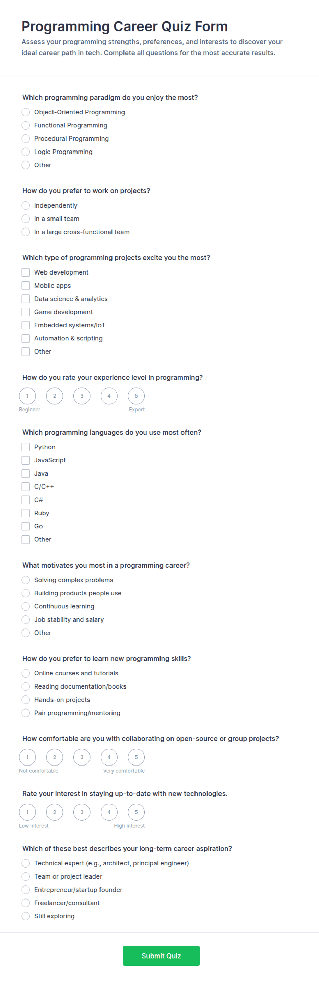
Task: Check the Go language checkbox
Action: [x=25, y=527]
